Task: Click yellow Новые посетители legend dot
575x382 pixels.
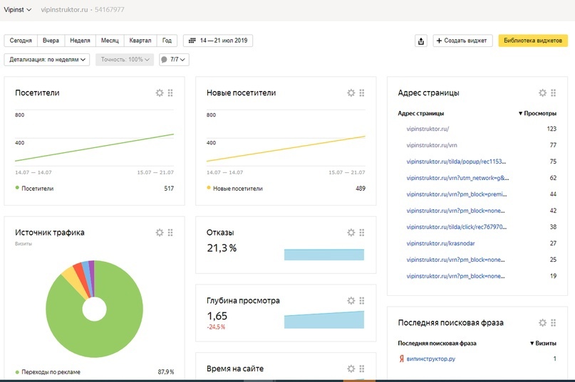Action: (x=209, y=188)
